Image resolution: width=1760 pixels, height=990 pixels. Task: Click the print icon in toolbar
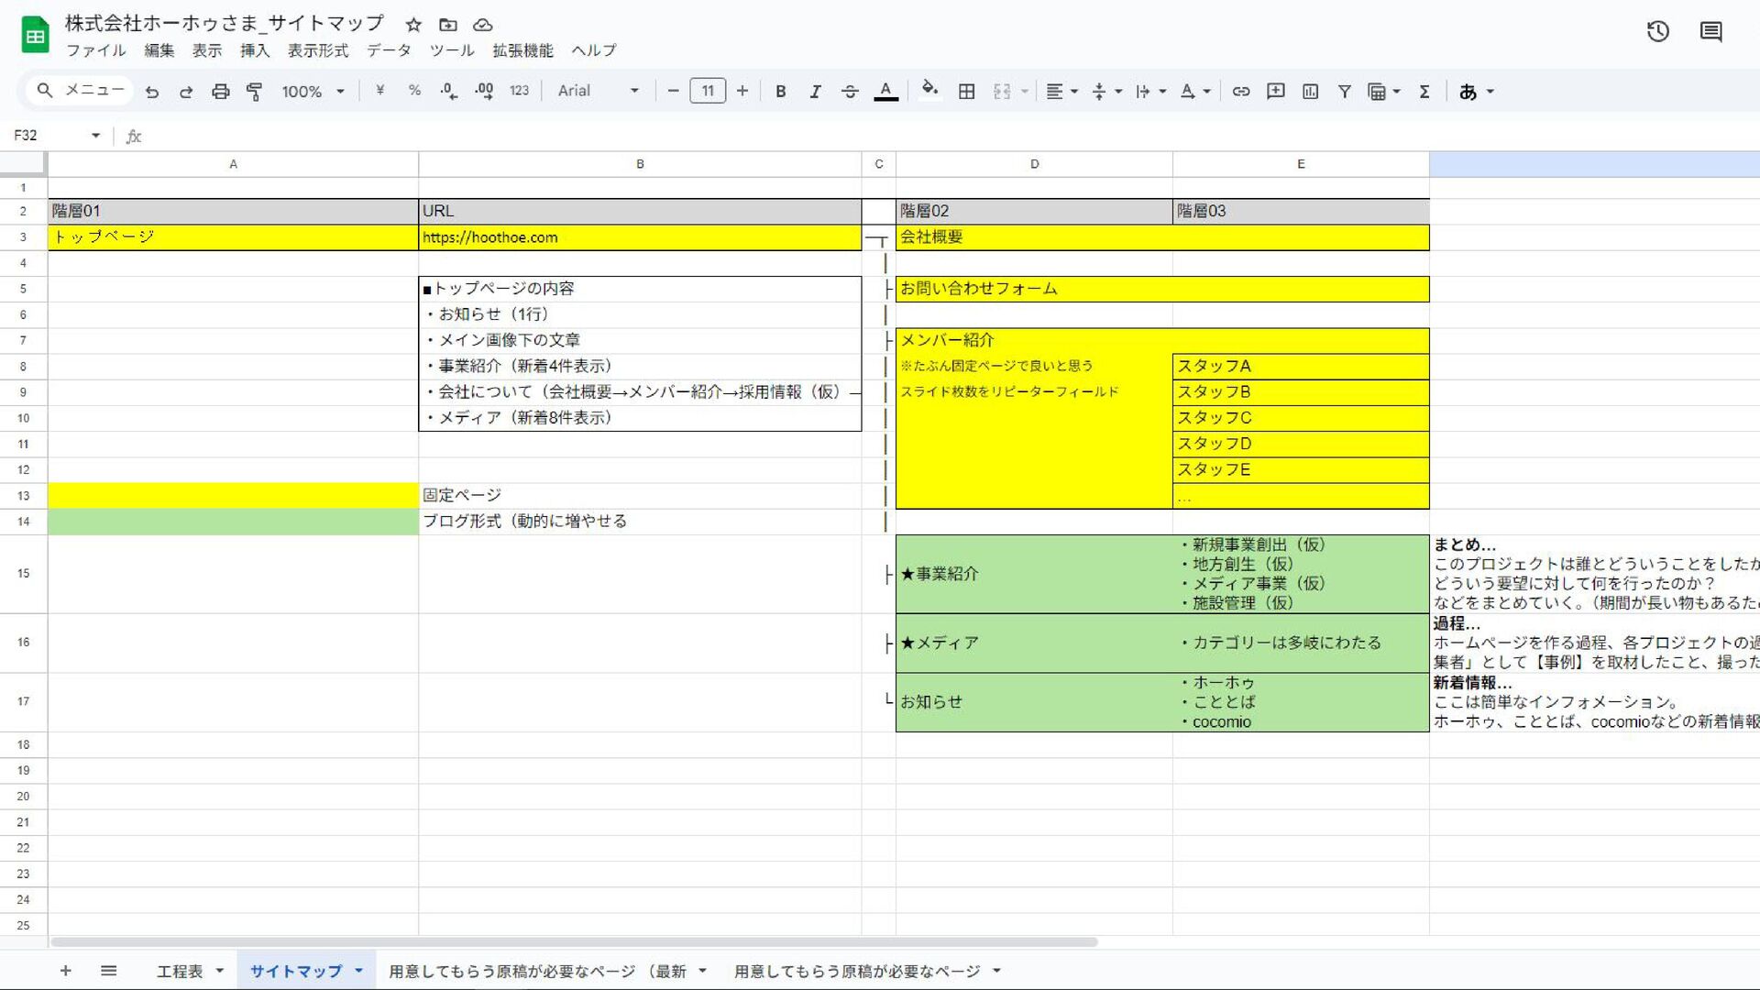click(220, 91)
